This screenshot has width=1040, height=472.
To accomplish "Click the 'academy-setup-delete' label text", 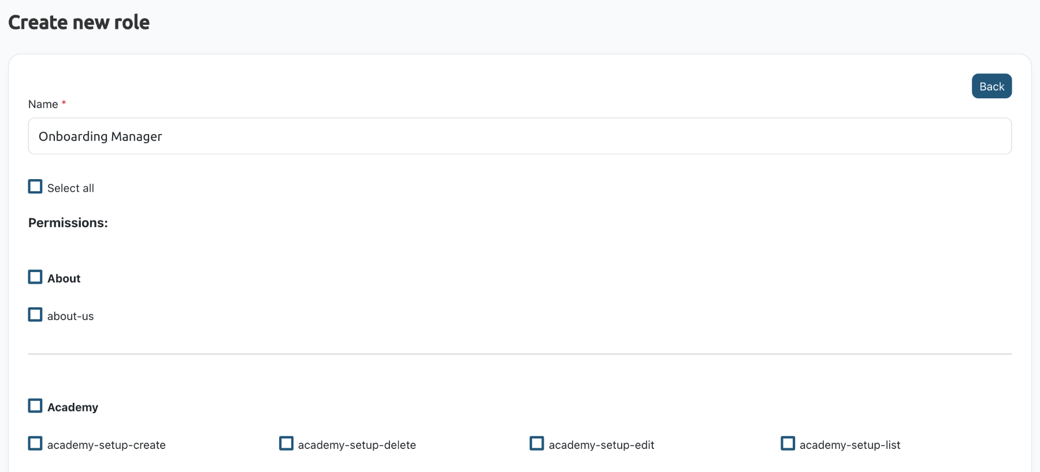I will 357,445.
